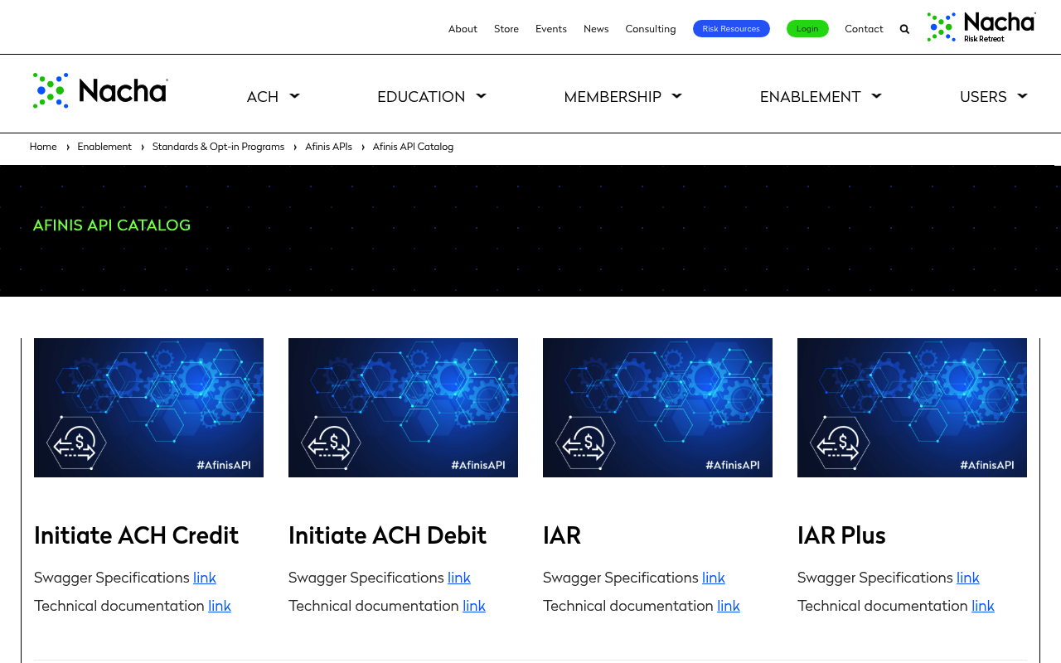This screenshot has width=1061, height=663.
Task: Open the Events link
Action: tap(551, 29)
